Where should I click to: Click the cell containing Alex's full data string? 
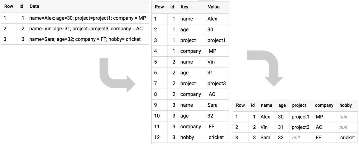88,18
